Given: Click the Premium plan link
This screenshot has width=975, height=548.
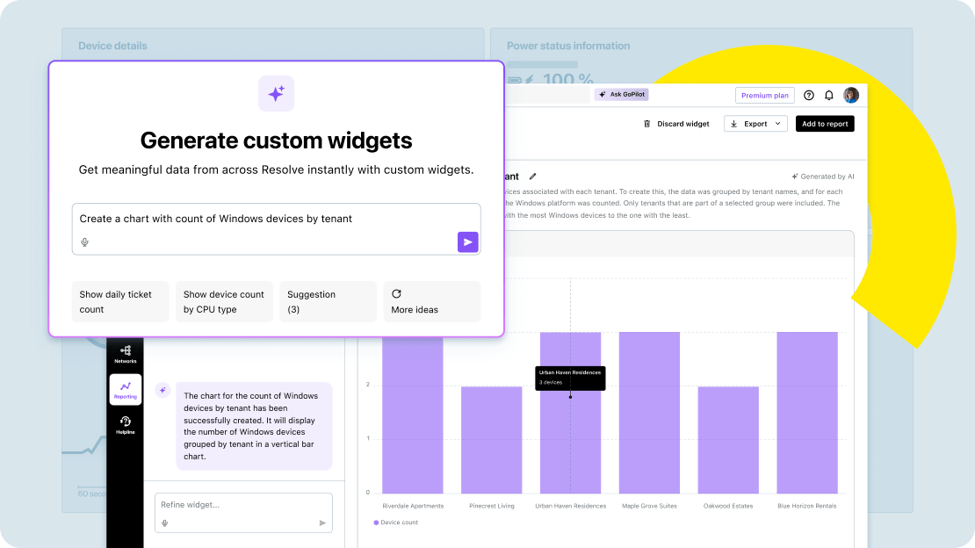Looking at the screenshot, I should click(765, 94).
